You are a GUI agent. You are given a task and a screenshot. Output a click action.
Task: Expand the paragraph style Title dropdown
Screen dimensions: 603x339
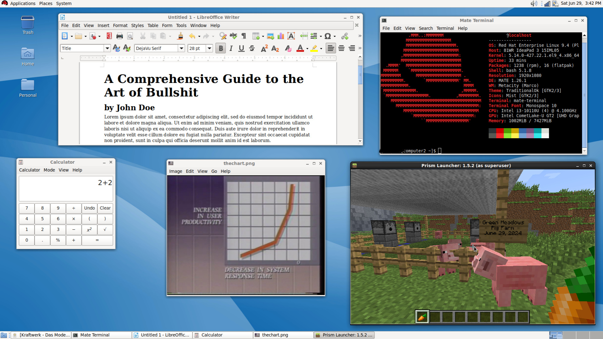107,48
